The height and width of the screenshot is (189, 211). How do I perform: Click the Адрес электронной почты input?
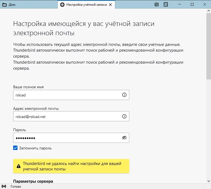coord(67,116)
